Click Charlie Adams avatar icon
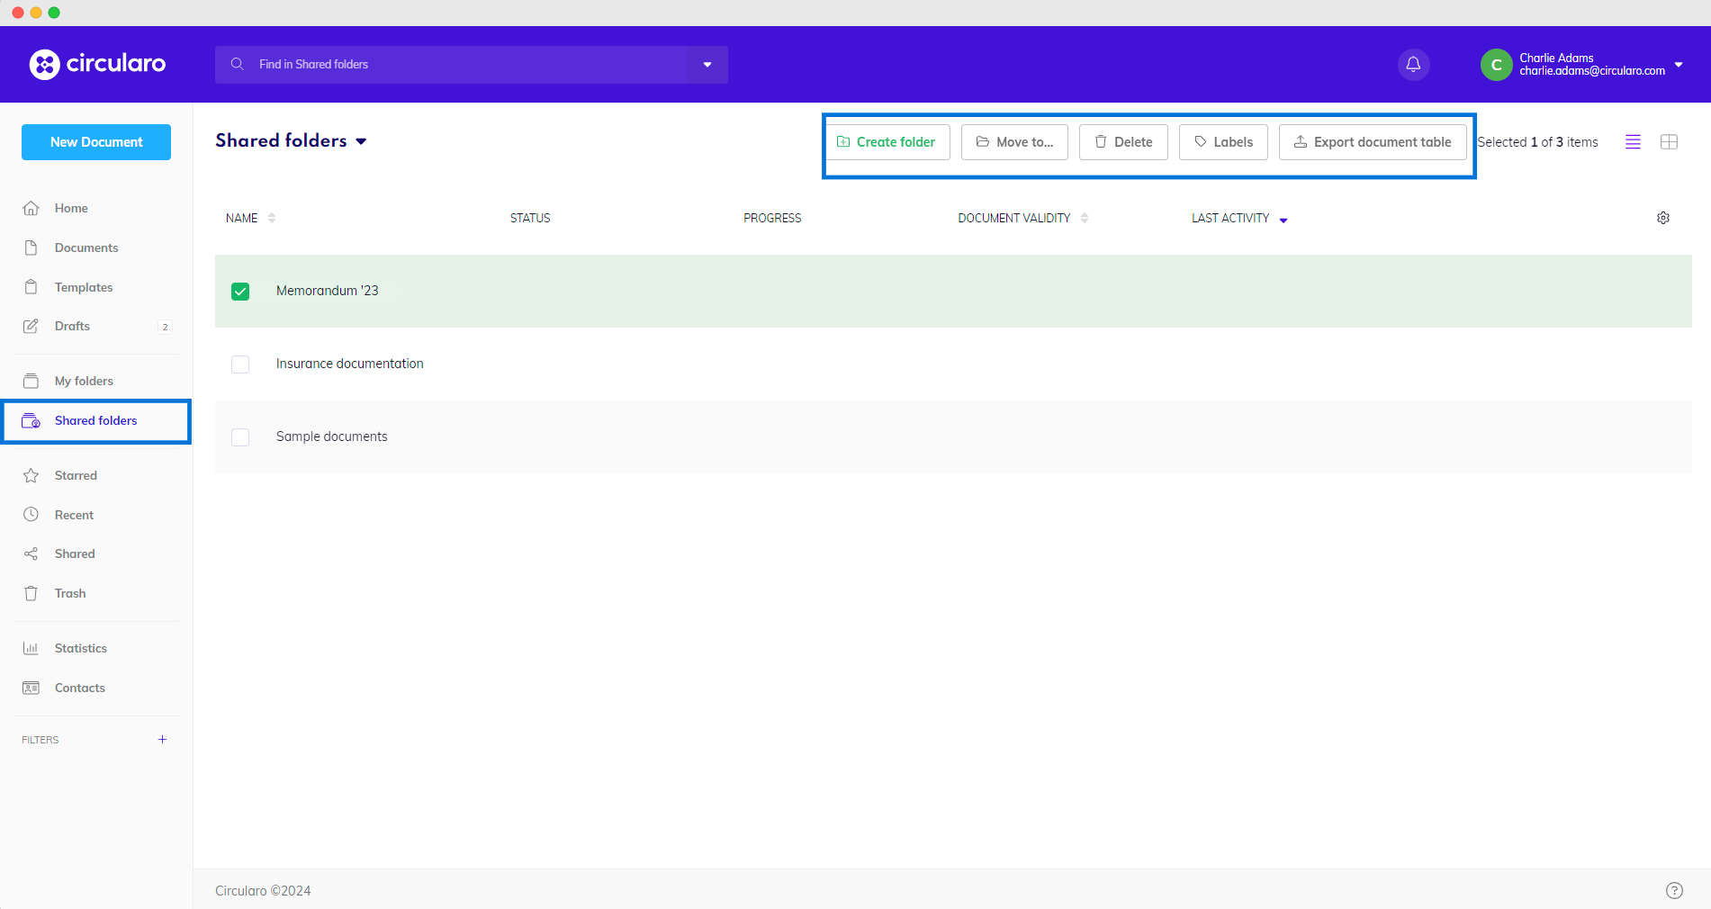 [1496, 65]
